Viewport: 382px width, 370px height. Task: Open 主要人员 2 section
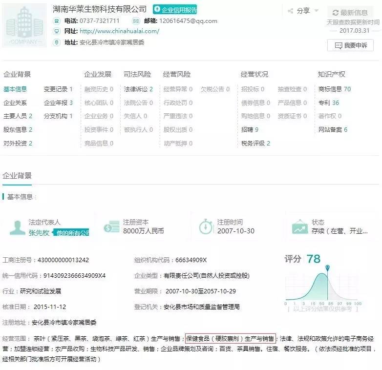tap(18, 116)
